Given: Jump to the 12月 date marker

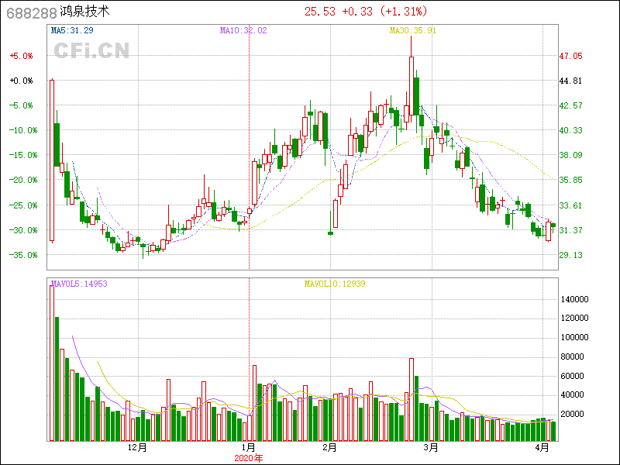Looking at the screenshot, I should 136,447.
